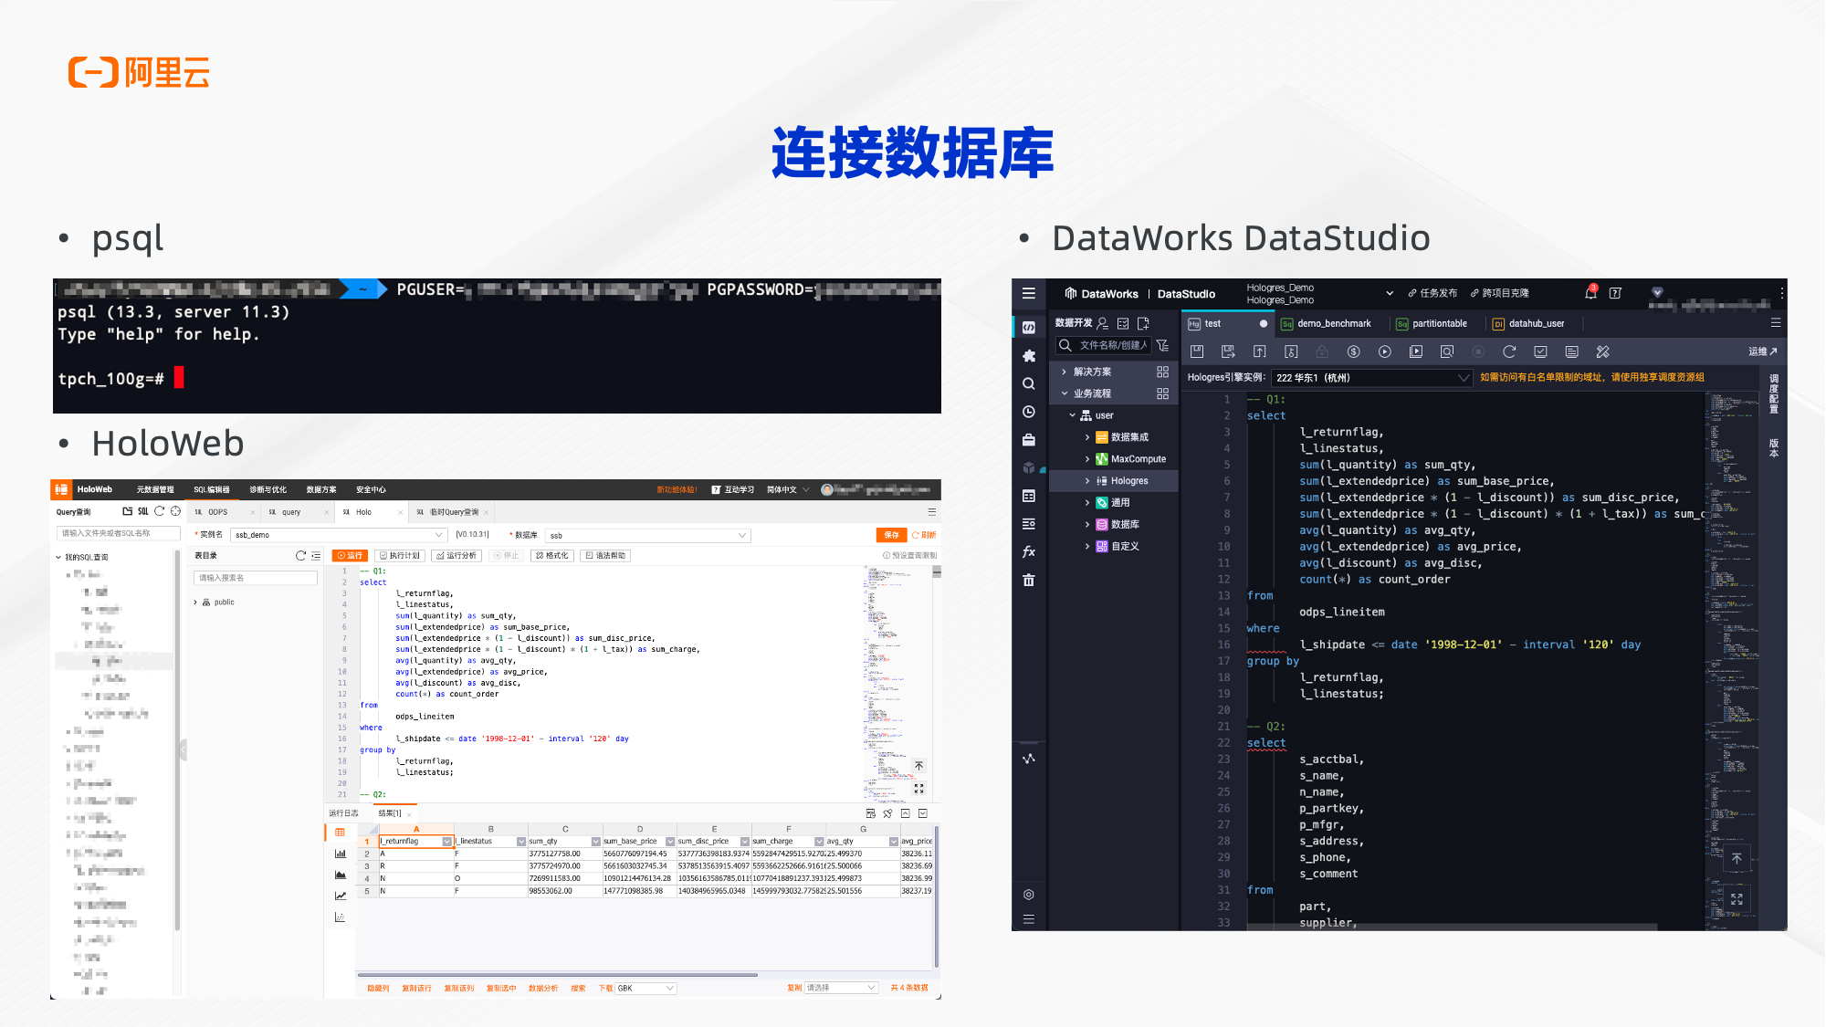The width and height of the screenshot is (1826, 1027).
Task: Toggle the sum_qty column filter arrow
Action: click(595, 842)
